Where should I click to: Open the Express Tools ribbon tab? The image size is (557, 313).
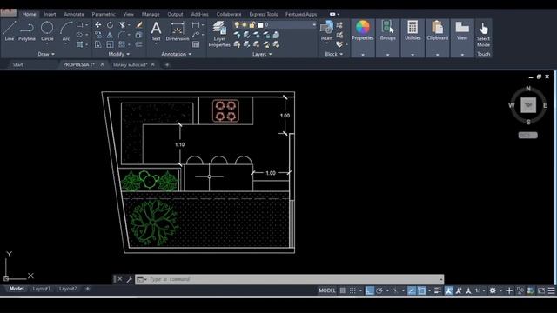point(264,14)
